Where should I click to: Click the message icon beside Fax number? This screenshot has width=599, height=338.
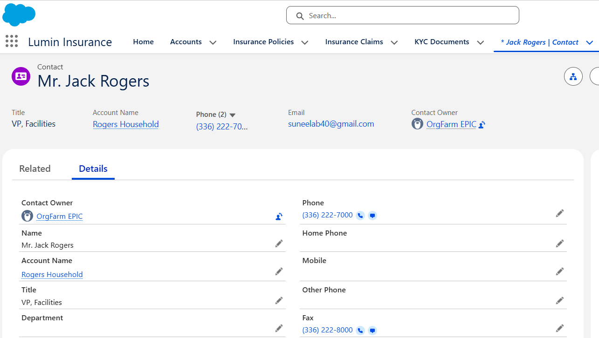click(x=372, y=331)
